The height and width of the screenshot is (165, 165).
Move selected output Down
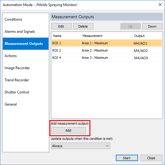point(152,26)
